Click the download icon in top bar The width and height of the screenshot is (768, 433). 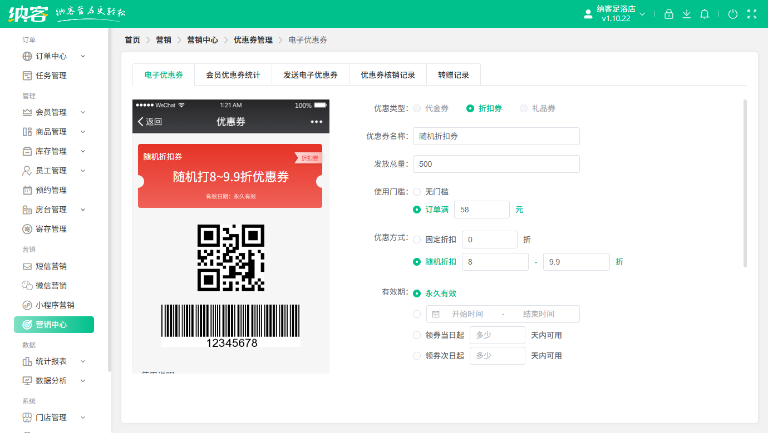click(x=687, y=14)
